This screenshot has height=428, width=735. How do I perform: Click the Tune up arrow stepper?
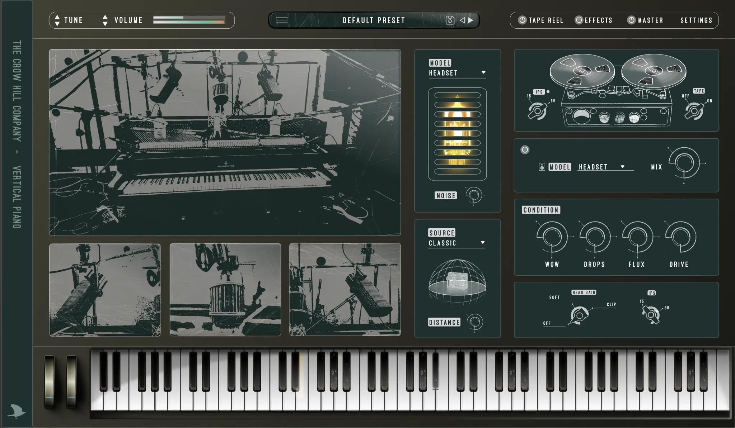pyautogui.click(x=57, y=16)
